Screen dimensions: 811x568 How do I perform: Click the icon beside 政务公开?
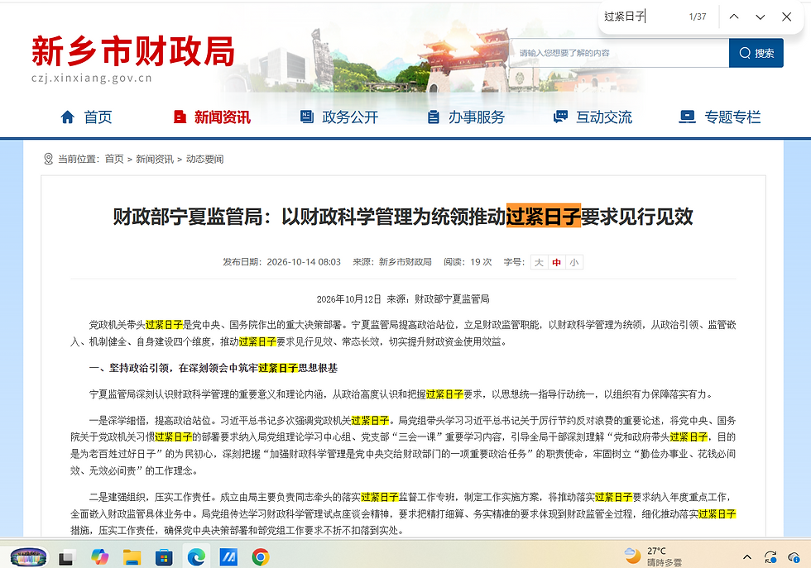307,117
